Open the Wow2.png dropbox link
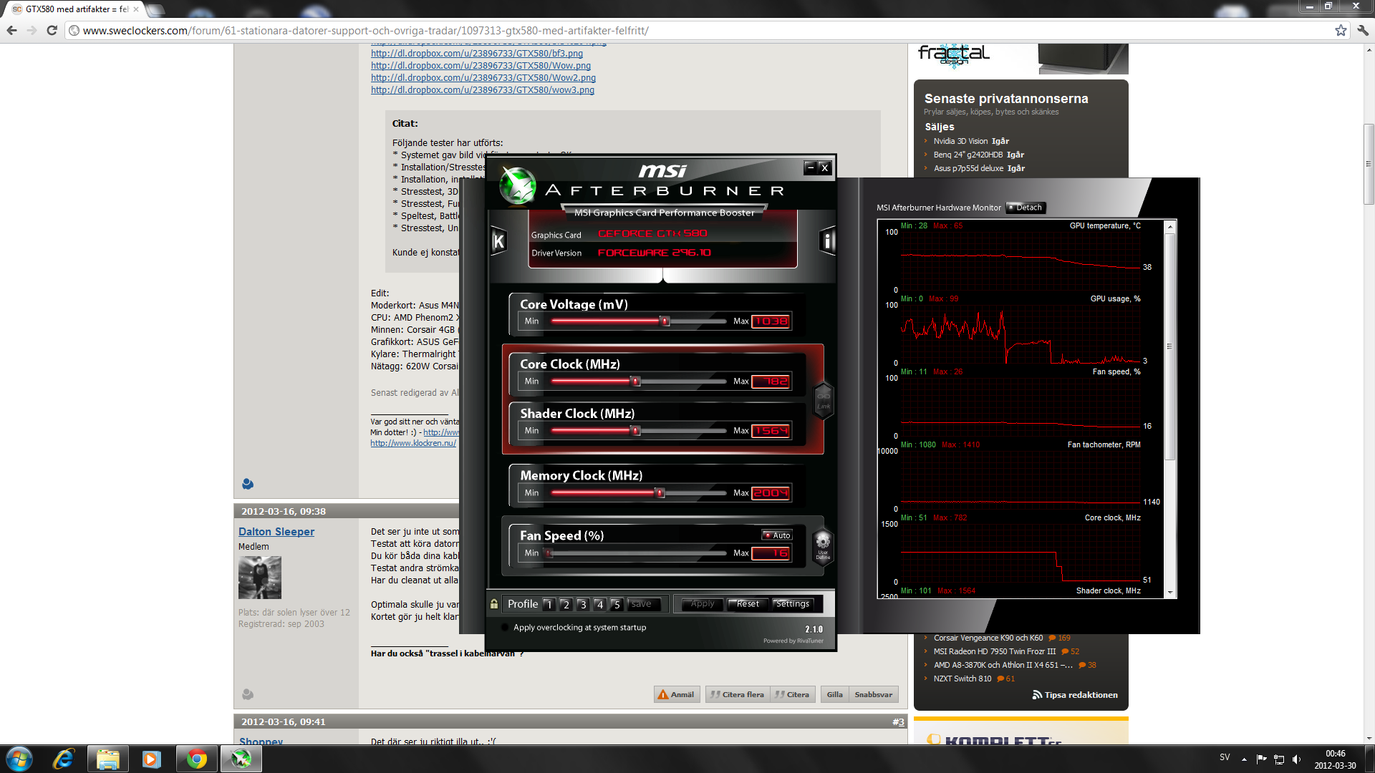This screenshot has height=773, width=1375. pos(483,78)
